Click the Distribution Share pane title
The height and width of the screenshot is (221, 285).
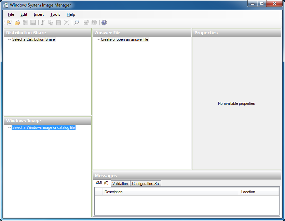[x=26, y=33]
